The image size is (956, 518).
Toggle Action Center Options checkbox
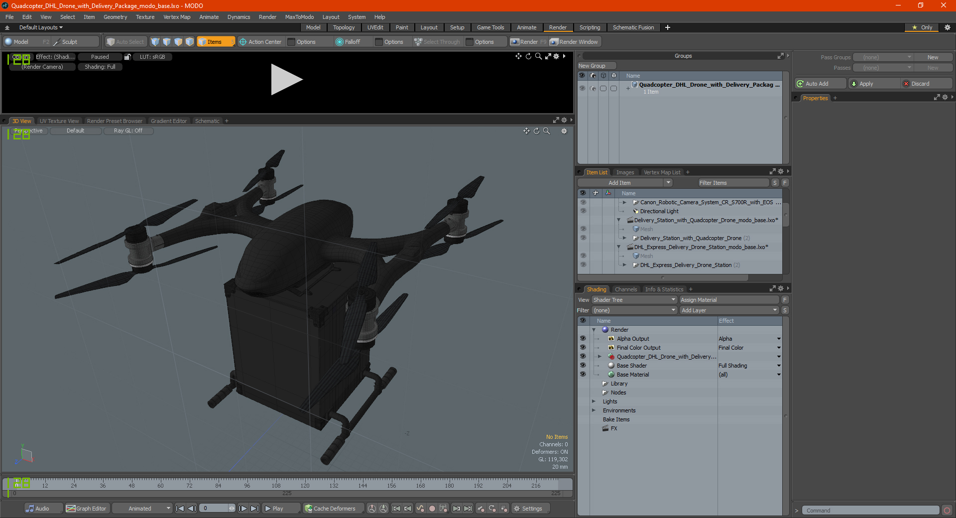pyautogui.click(x=292, y=42)
